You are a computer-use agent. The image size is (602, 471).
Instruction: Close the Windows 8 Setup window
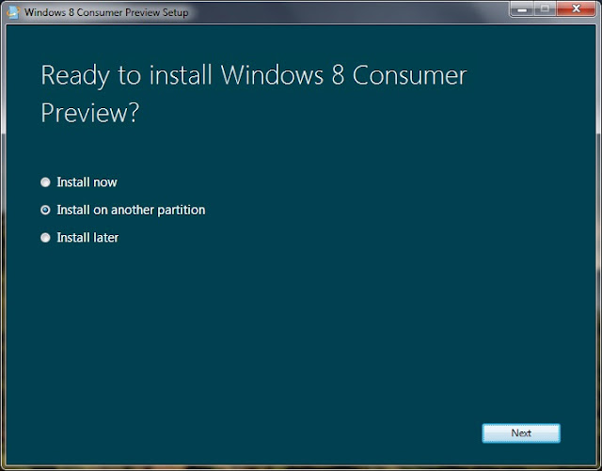576,8
